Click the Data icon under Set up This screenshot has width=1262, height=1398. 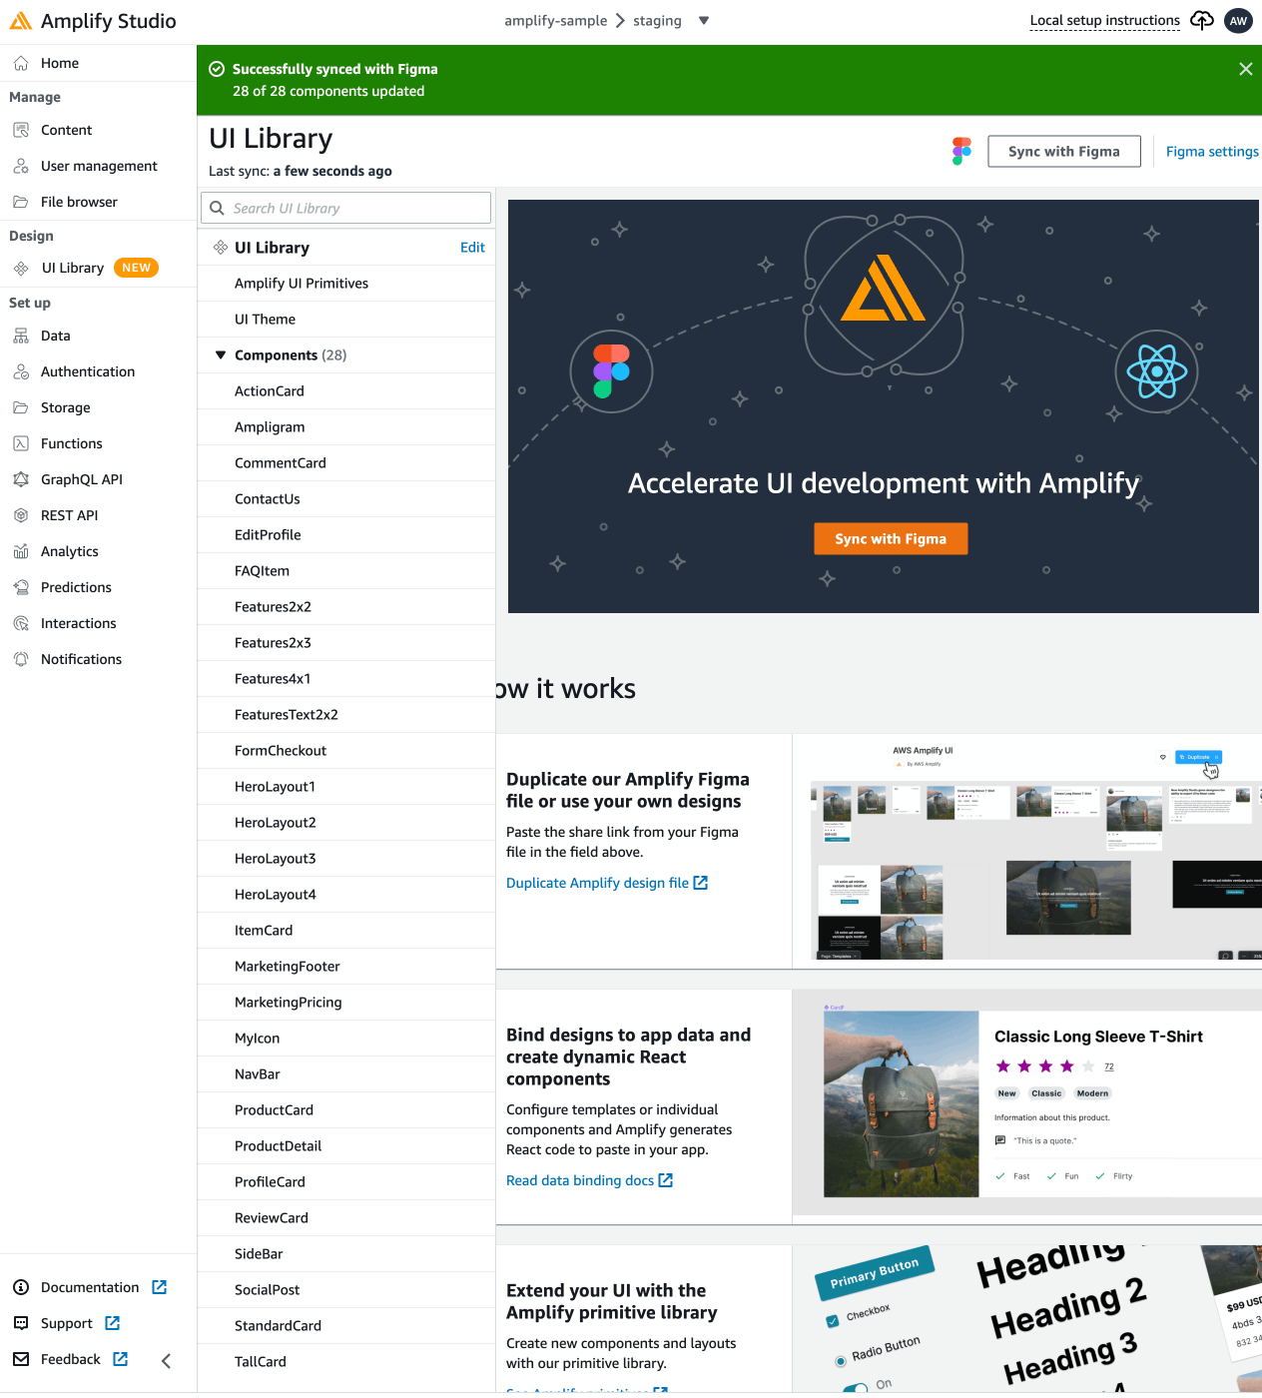tap(21, 336)
